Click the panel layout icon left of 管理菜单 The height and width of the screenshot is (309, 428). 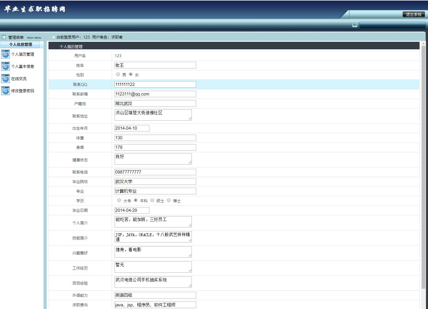(3, 37)
